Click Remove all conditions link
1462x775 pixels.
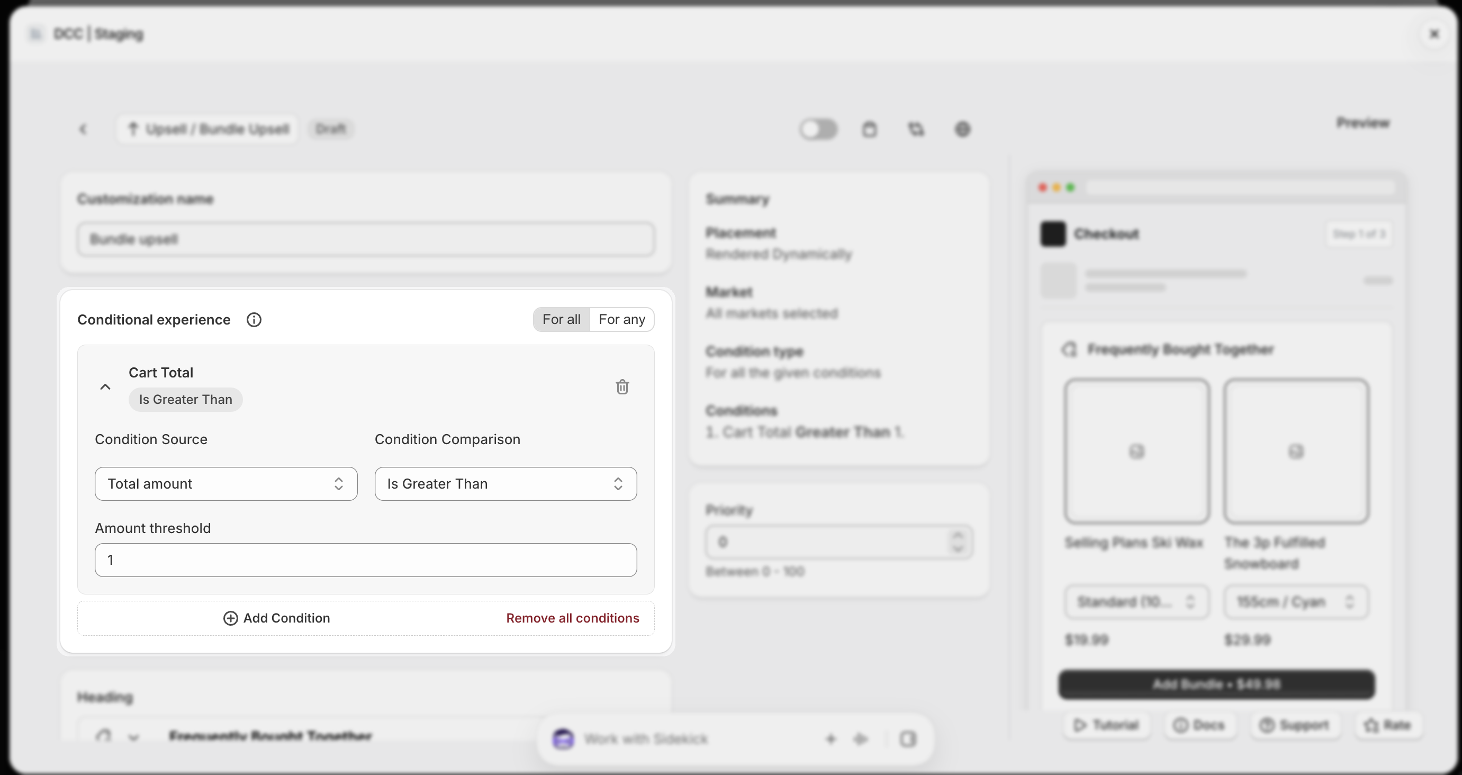(573, 618)
